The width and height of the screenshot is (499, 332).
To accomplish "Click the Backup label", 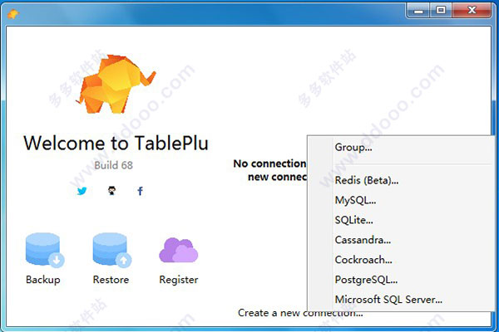I will point(43,280).
